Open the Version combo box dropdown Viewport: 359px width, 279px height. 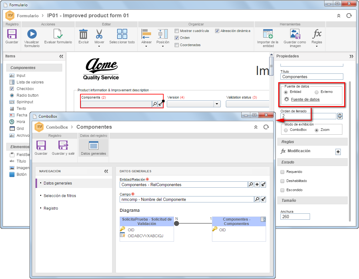click(217, 104)
